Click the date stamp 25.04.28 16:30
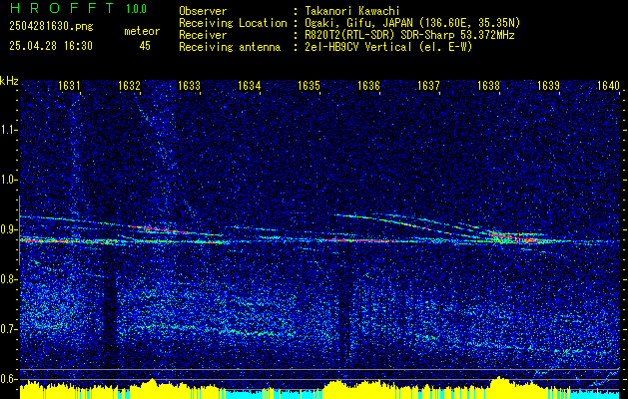The height and width of the screenshot is (399, 628). pyautogui.click(x=51, y=46)
